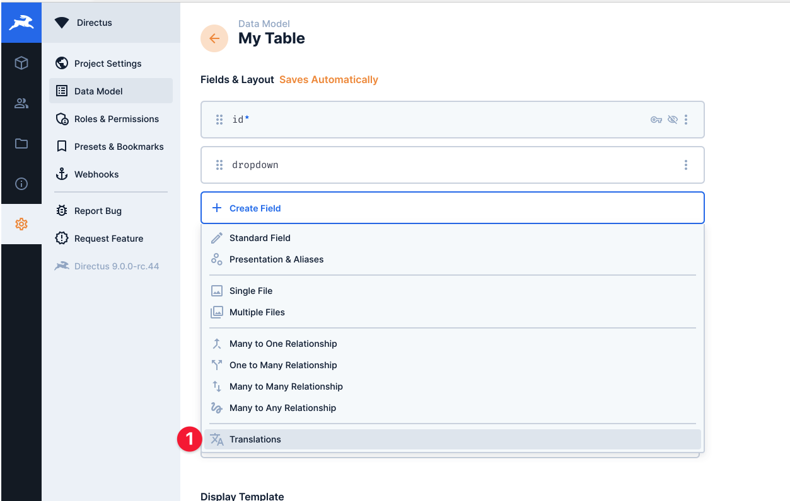This screenshot has width=790, height=501.
Task: Open the id field options menu
Action: click(x=686, y=120)
